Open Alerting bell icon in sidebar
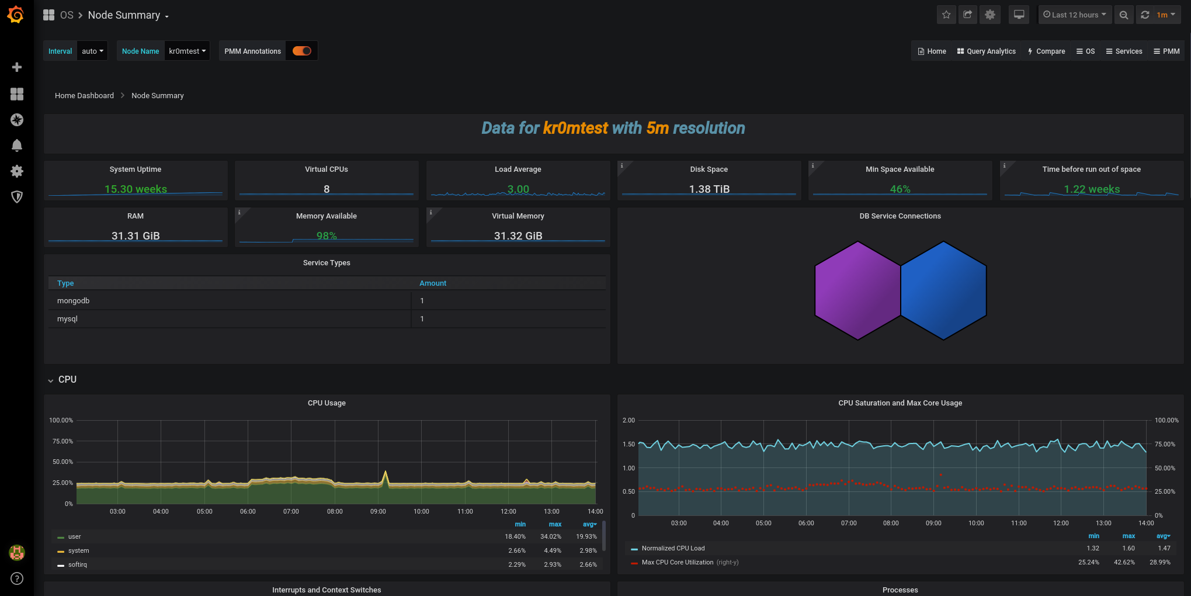The image size is (1191, 596). point(17,145)
